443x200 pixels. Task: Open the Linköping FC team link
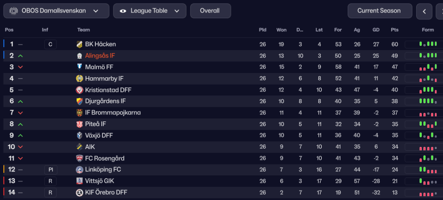click(x=103, y=170)
